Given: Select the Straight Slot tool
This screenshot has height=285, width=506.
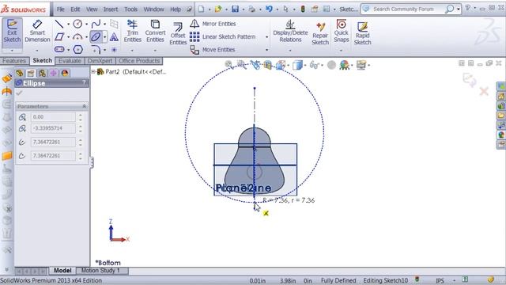Looking at the screenshot, I should point(59,49).
